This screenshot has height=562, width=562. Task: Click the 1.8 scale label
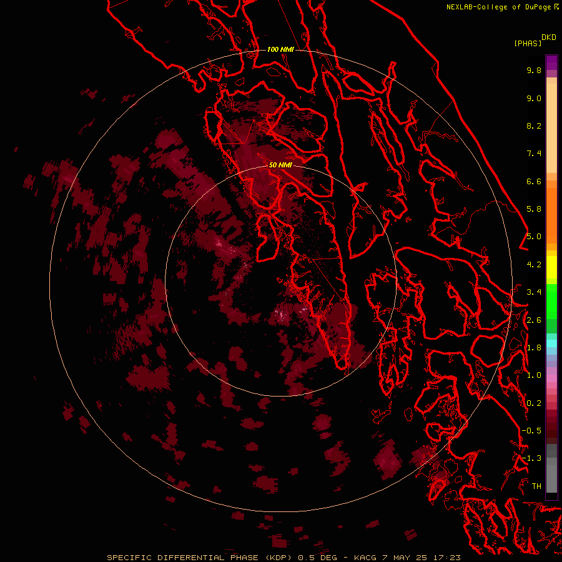click(x=534, y=348)
